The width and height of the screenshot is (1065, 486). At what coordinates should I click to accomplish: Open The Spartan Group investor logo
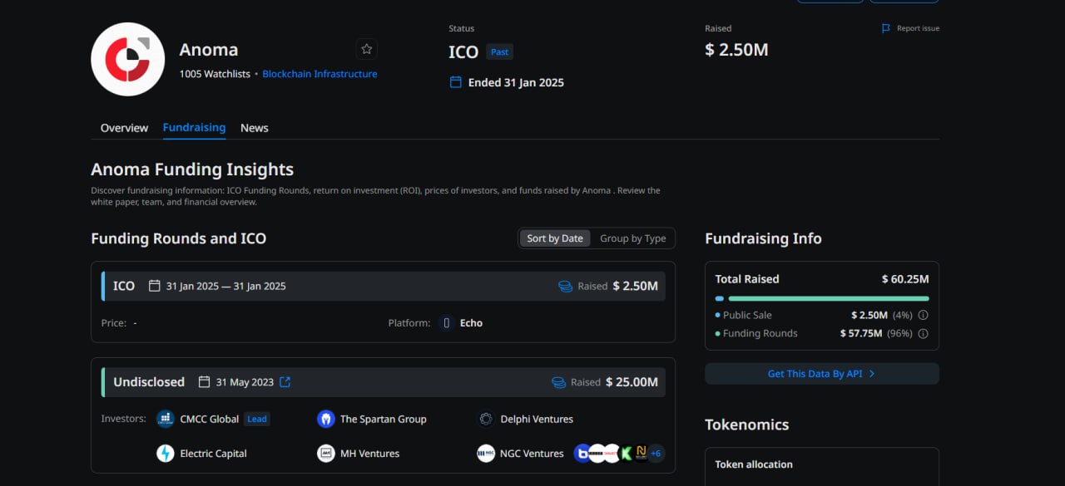click(325, 419)
